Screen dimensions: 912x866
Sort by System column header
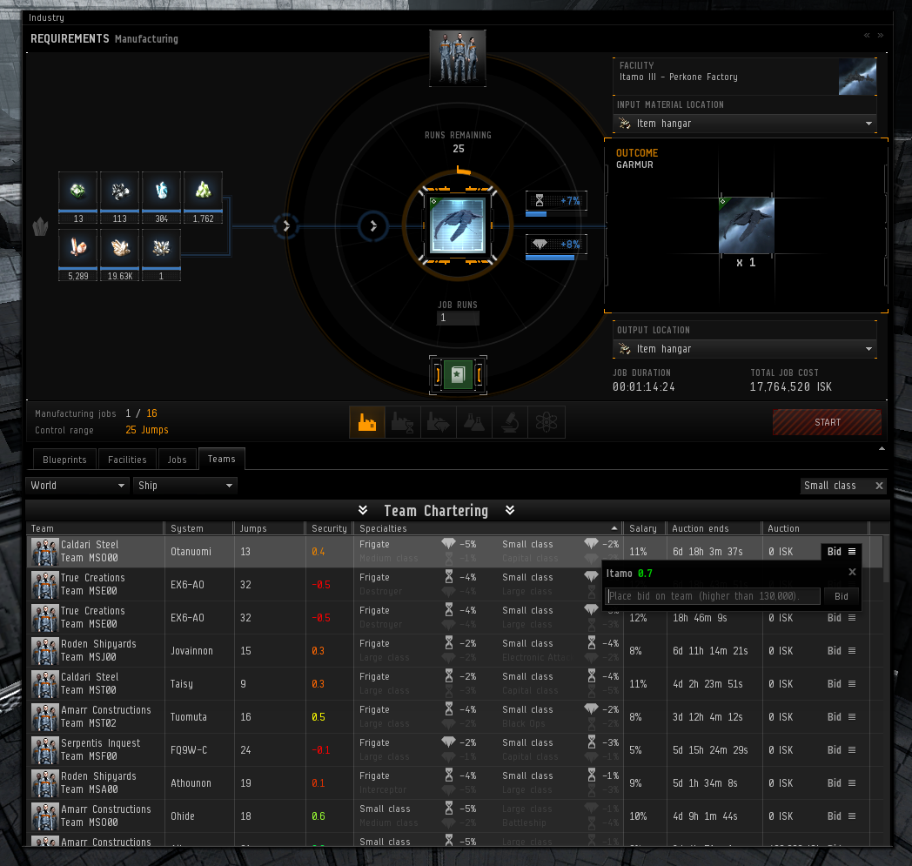click(x=198, y=528)
